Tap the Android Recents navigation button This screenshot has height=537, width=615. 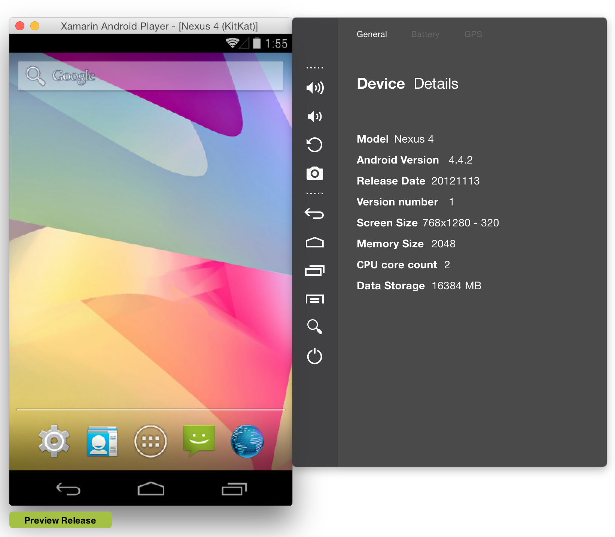tap(234, 489)
